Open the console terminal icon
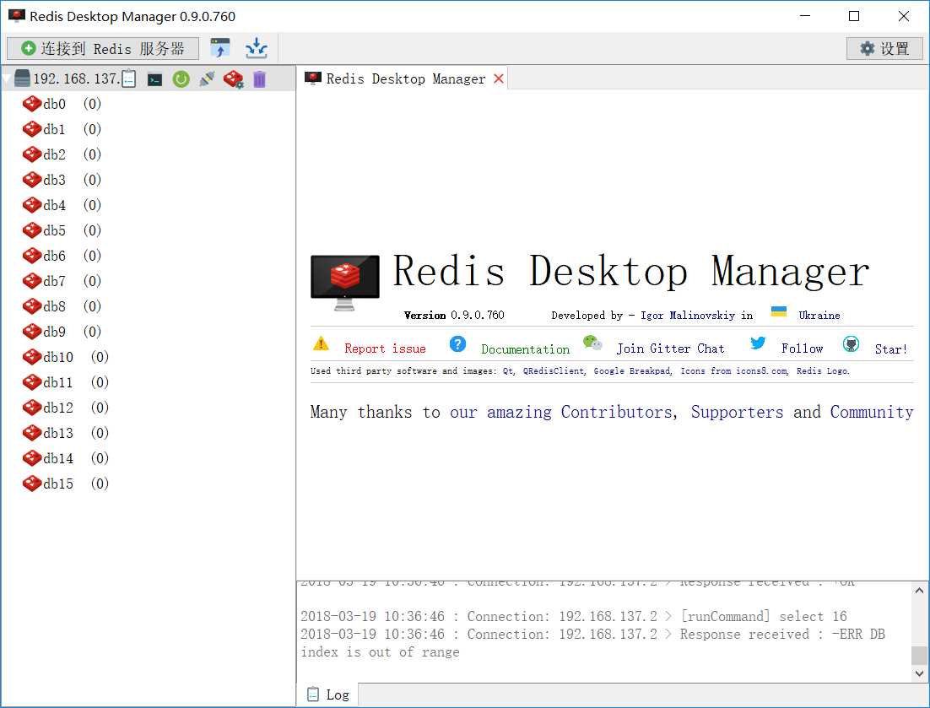The height and width of the screenshot is (708, 930). (154, 79)
